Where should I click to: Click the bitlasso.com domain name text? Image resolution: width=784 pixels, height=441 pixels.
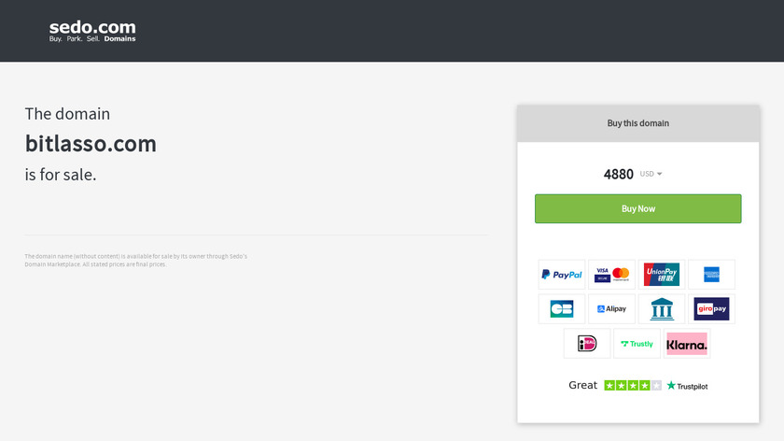91,144
